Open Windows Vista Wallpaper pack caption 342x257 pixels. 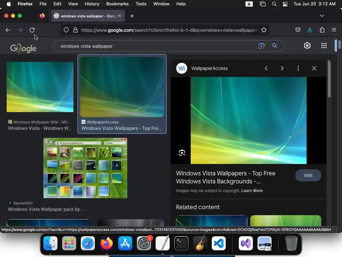(x=46, y=209)
